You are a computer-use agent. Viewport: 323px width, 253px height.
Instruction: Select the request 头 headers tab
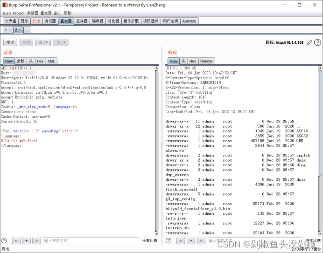pos(31,61)
